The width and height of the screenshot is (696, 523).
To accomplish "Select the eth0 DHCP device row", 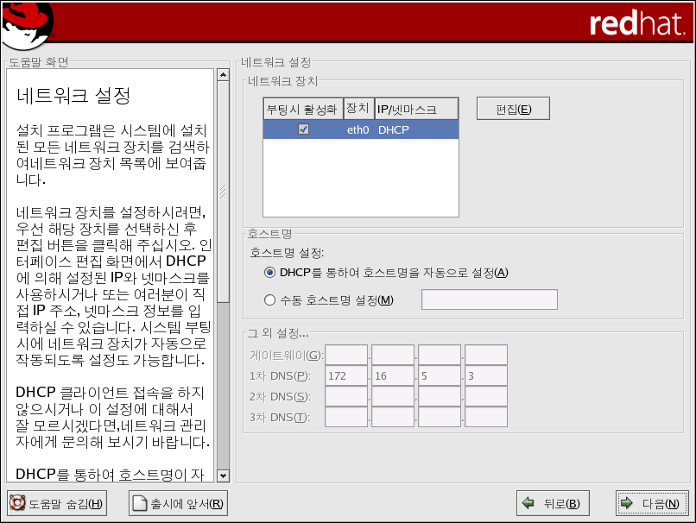I will pos(406,129).
